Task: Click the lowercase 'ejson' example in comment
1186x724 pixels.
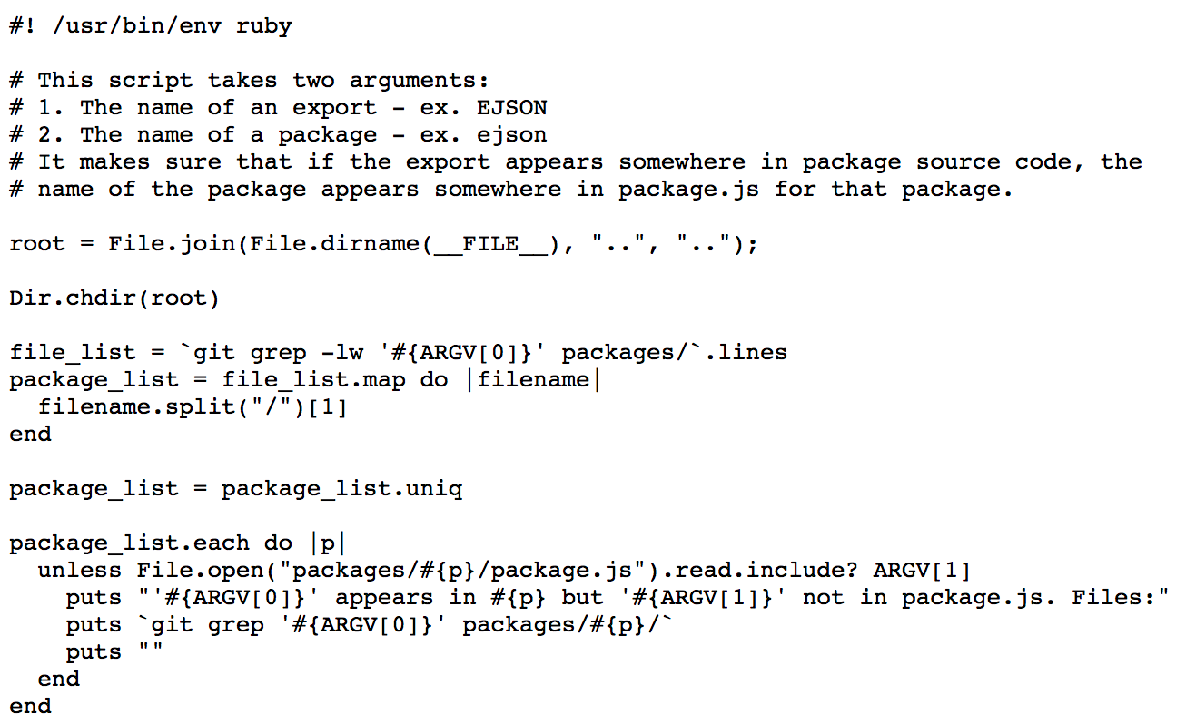Action: pos(511,134)
